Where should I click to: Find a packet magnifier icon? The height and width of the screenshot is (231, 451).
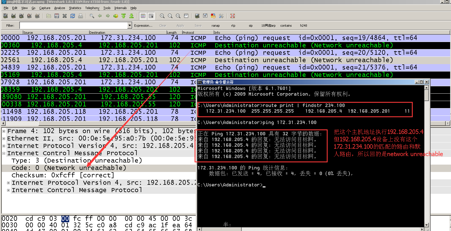click(92, 16)
